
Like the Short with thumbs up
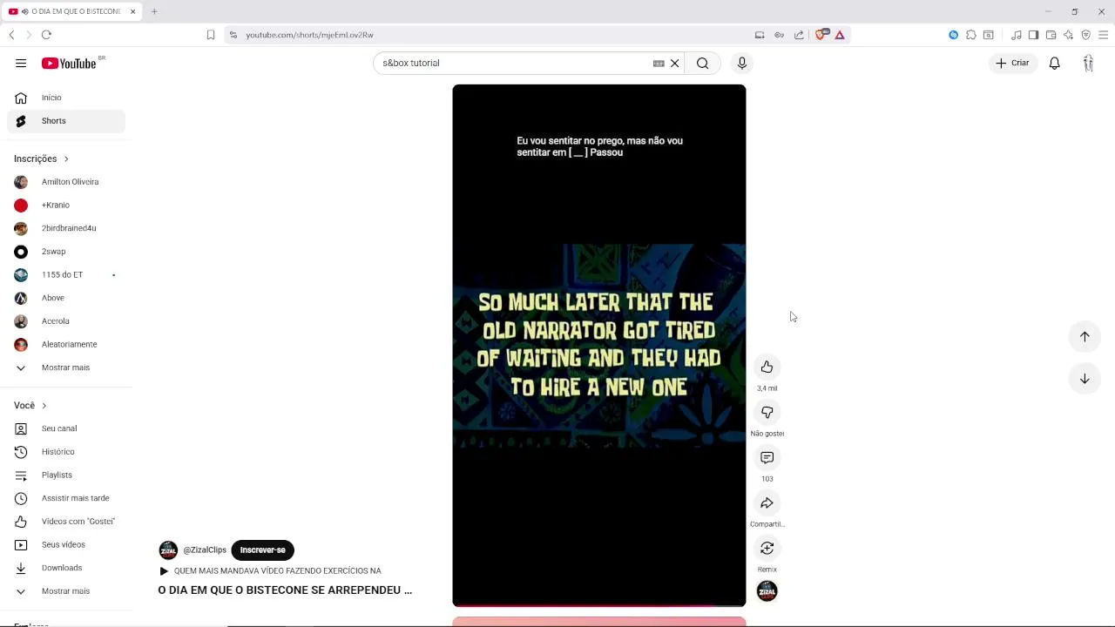pos(767,367)
